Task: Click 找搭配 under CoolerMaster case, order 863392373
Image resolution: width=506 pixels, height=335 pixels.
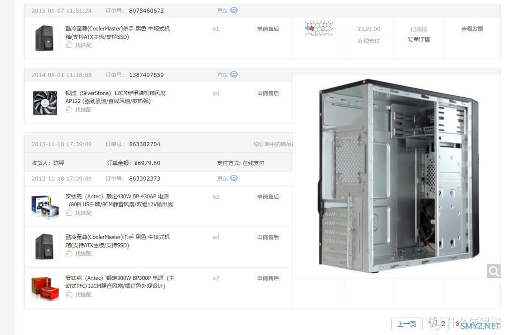Action: (x=79, y=254)
